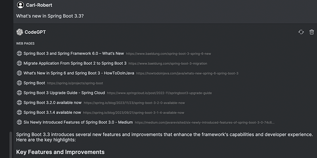Open 'Spring Boot 3 Upgrade Guide - Spring Cloud'
The height and width of the screenshot is (158, 317).
tap(64, 93)
